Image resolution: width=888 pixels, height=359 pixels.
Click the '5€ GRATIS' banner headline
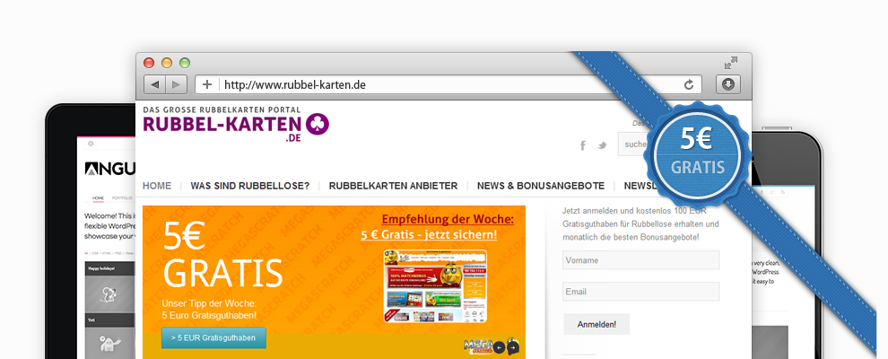[222, 254]
